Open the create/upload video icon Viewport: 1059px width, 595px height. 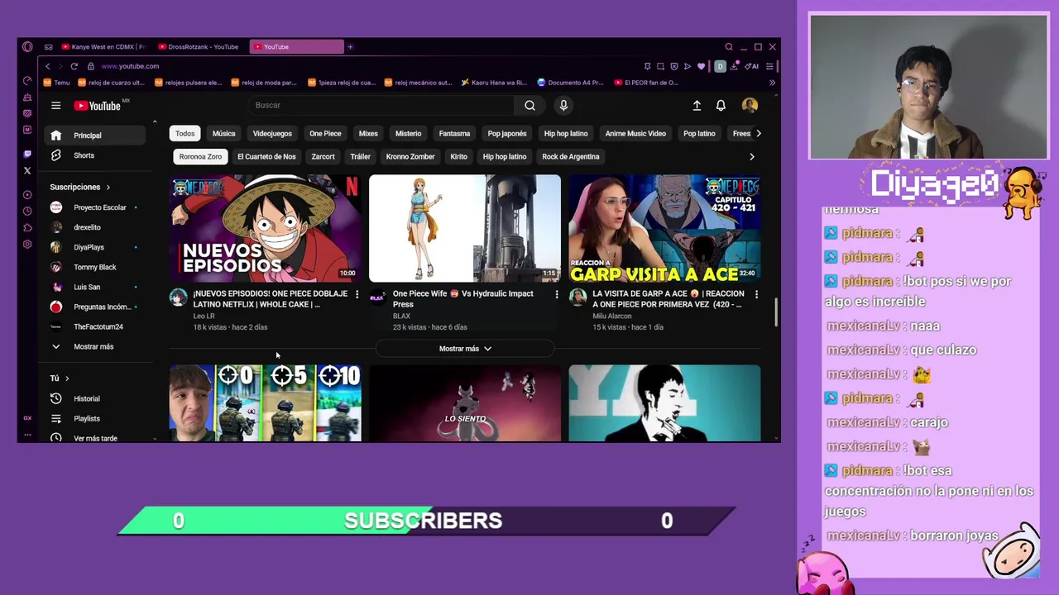click(697, 105)
